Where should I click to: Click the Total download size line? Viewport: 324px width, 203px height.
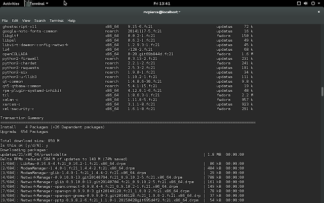coord(30,141)
